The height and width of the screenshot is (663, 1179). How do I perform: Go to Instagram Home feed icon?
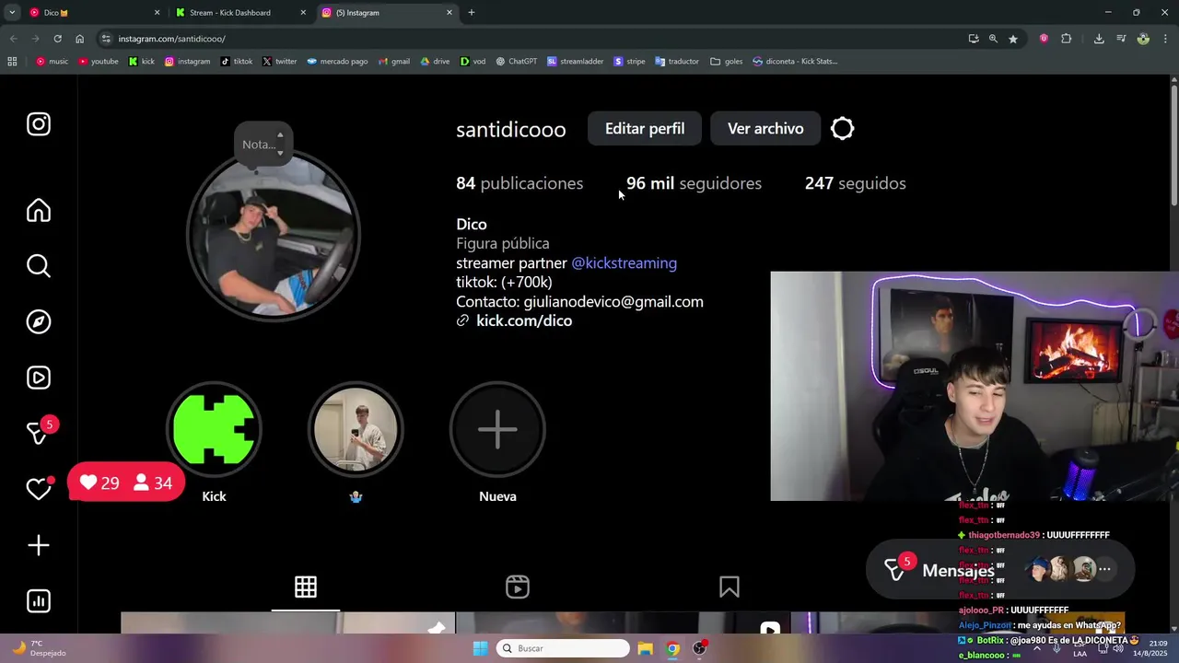pos(39,210)
